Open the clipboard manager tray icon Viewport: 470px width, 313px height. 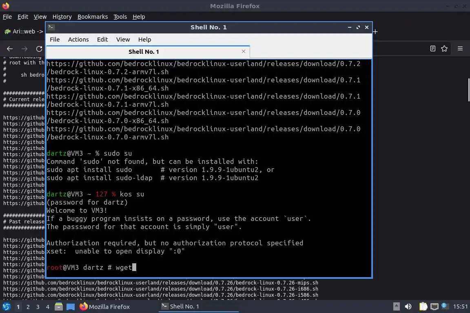click(423, 306)
